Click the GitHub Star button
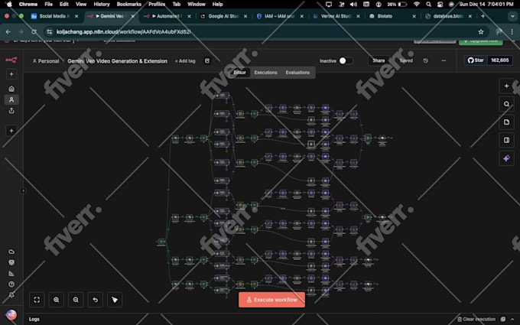 click(x=476, y=60)
